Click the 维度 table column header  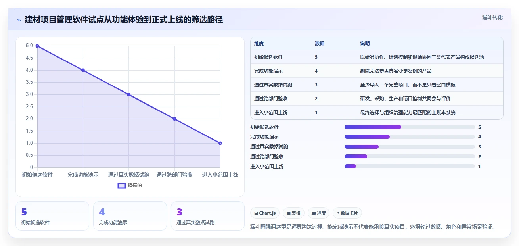(259, 44)
